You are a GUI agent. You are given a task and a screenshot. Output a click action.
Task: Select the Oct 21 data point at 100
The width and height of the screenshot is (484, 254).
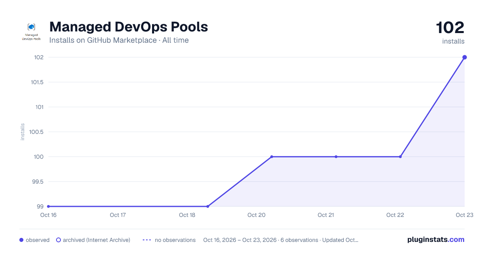click(336, 156)
